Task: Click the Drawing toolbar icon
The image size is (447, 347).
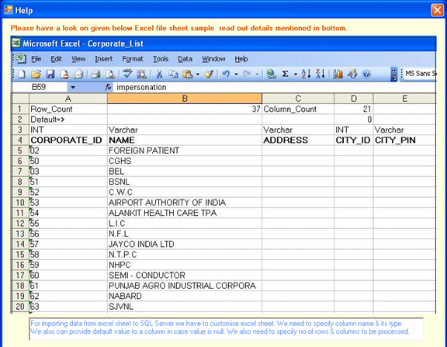Action: coord(352,75)
